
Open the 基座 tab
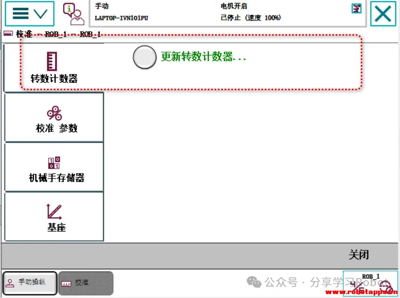(x=54, y=217)
